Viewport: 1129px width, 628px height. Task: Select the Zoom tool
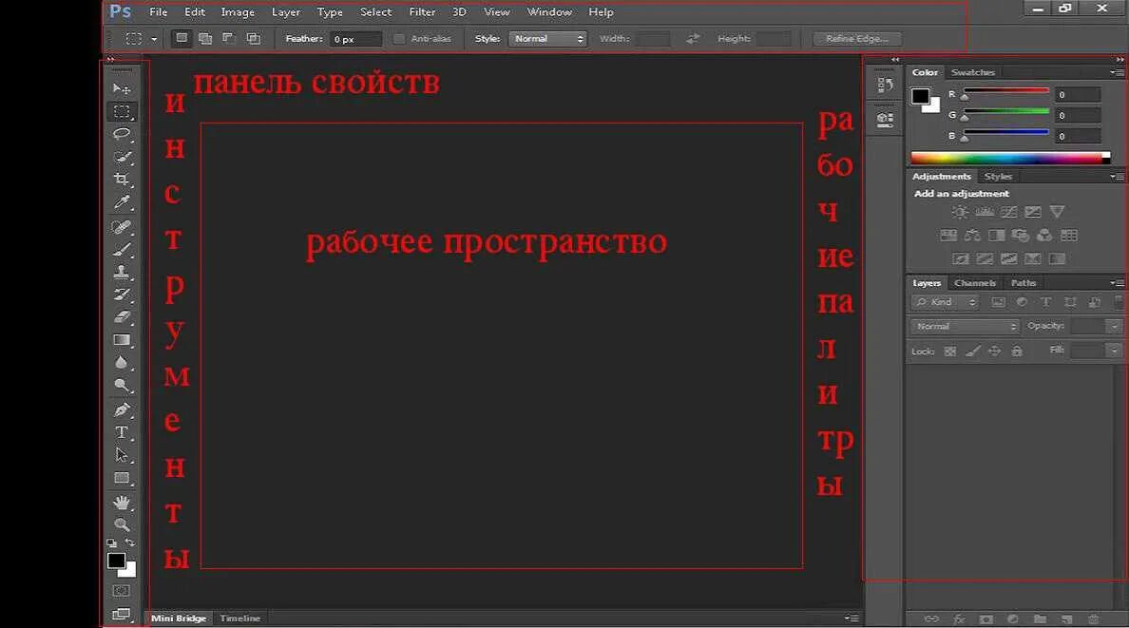pos(121,524)
